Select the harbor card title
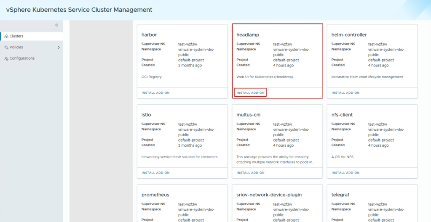Screen dimensions: 431x222 tap(149, 35)
